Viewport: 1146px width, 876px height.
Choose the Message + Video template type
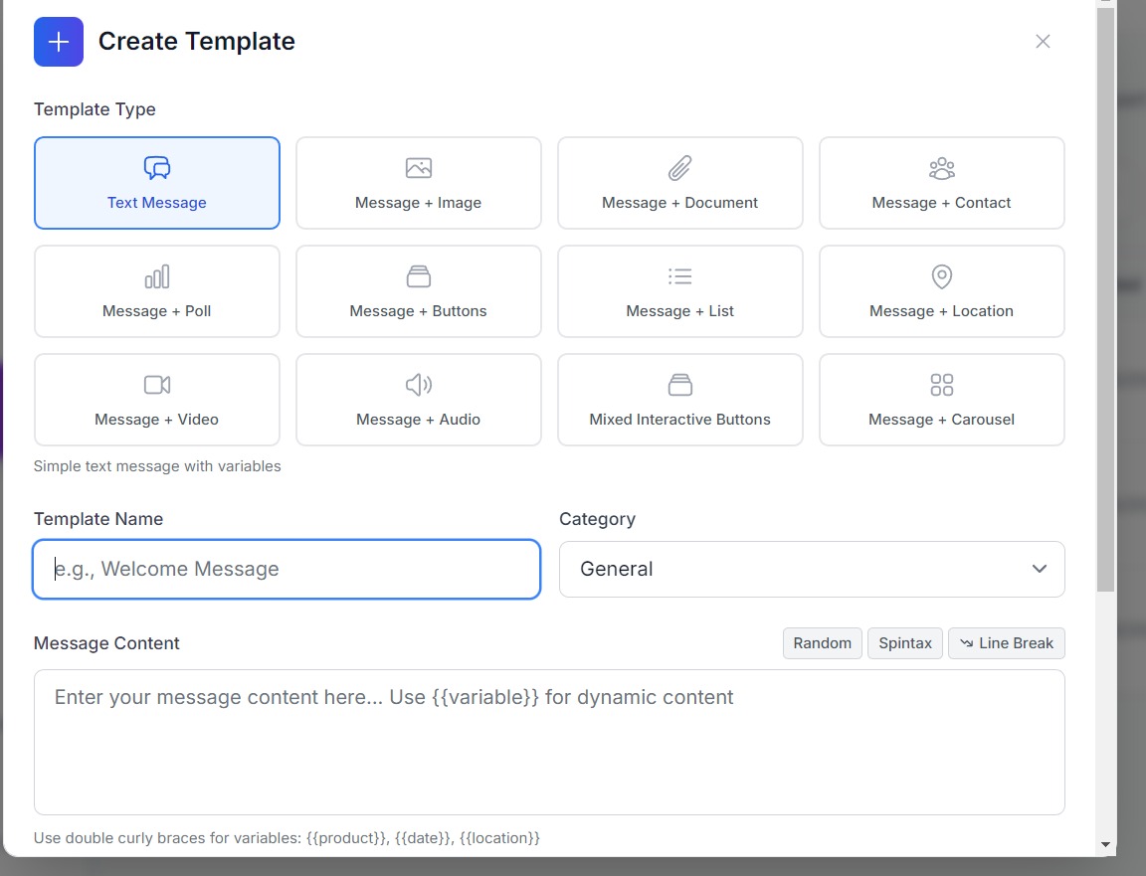point(156,400)
